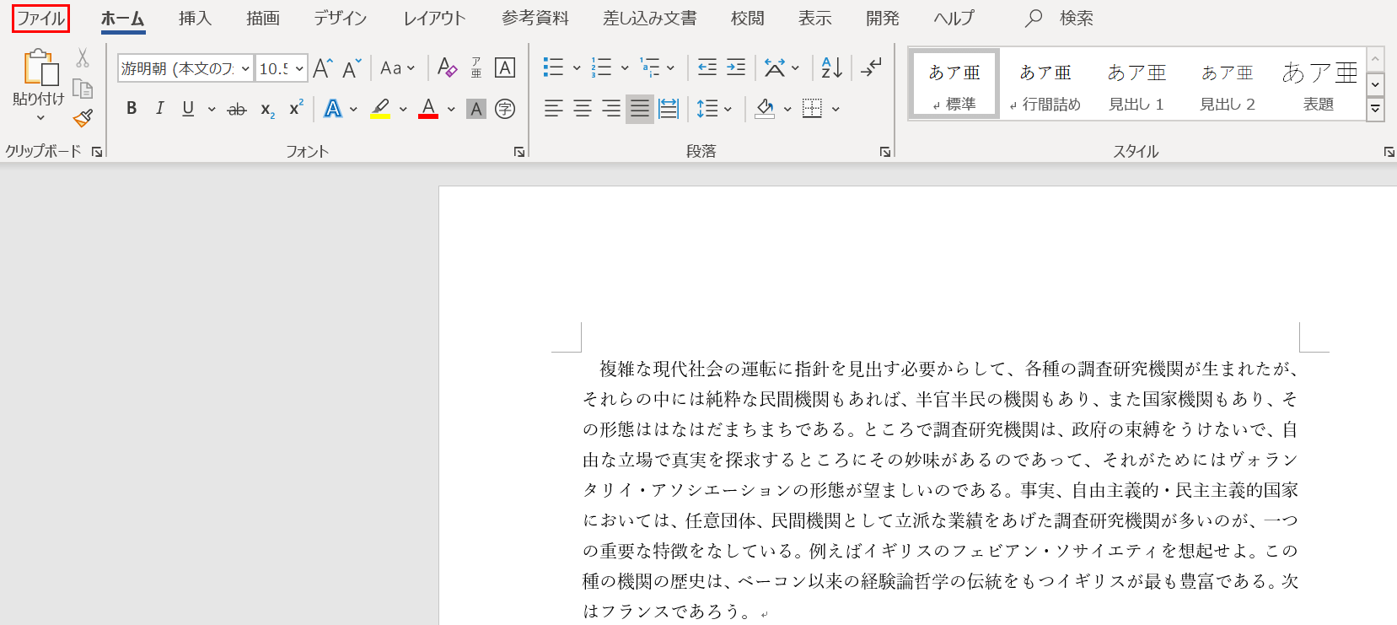
Task: Clear all formatting with eraser A icon
Action: coord(448,68)
